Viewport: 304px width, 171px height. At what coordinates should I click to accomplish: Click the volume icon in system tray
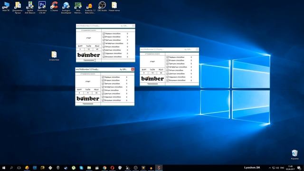tap(277, 168)
